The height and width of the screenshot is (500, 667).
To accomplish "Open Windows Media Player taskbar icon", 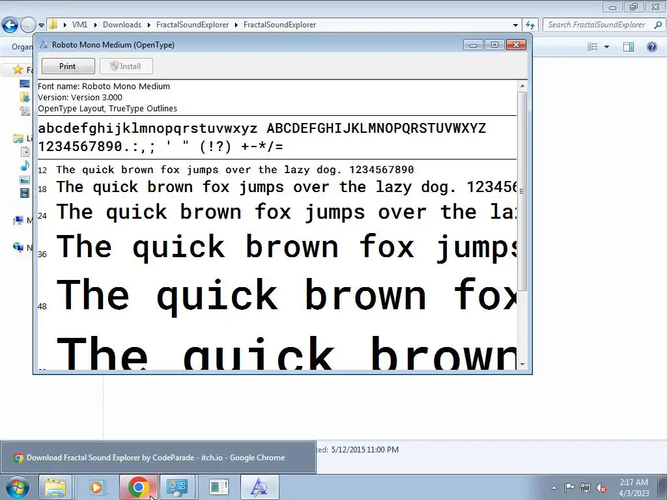I will (96, 487).
